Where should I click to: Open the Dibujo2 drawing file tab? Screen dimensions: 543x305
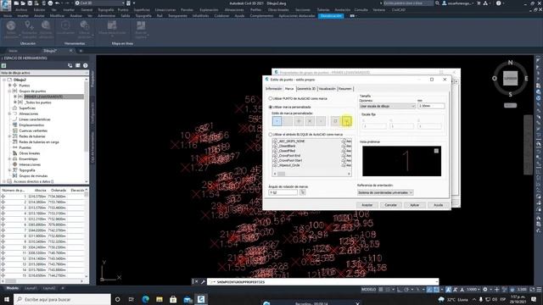tap(50, 51)
